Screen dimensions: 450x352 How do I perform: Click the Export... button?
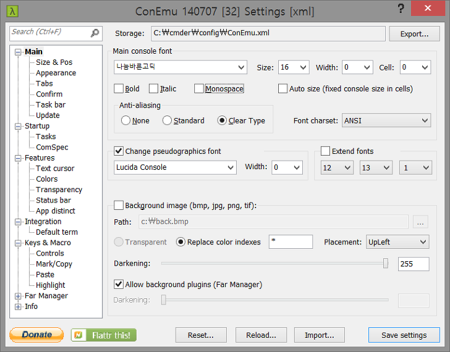click(414, 34)
